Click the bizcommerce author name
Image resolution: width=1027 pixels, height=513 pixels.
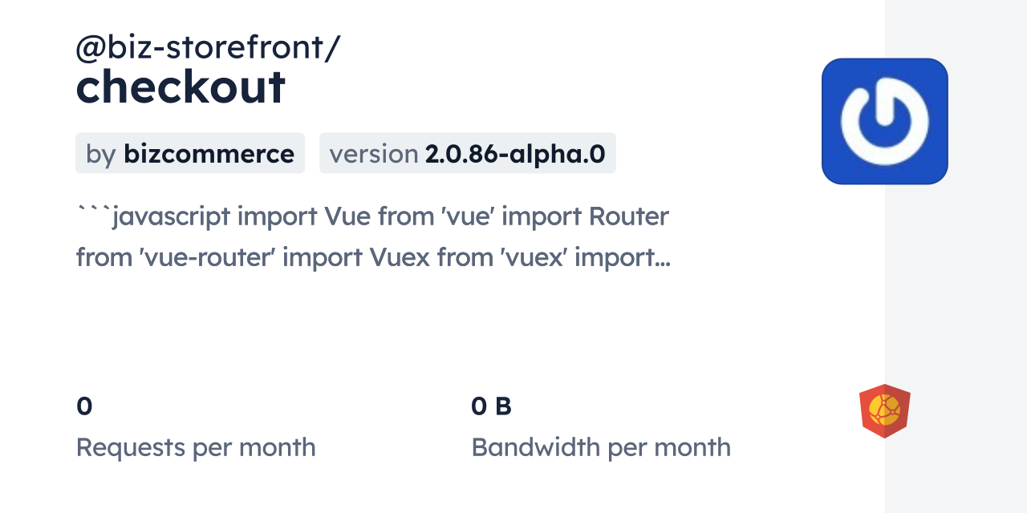209,154
